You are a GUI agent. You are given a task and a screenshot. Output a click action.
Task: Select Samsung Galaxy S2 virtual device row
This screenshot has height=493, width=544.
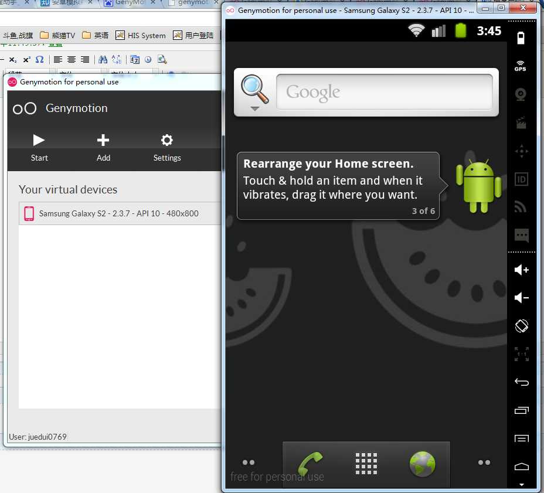click(120, 213)
